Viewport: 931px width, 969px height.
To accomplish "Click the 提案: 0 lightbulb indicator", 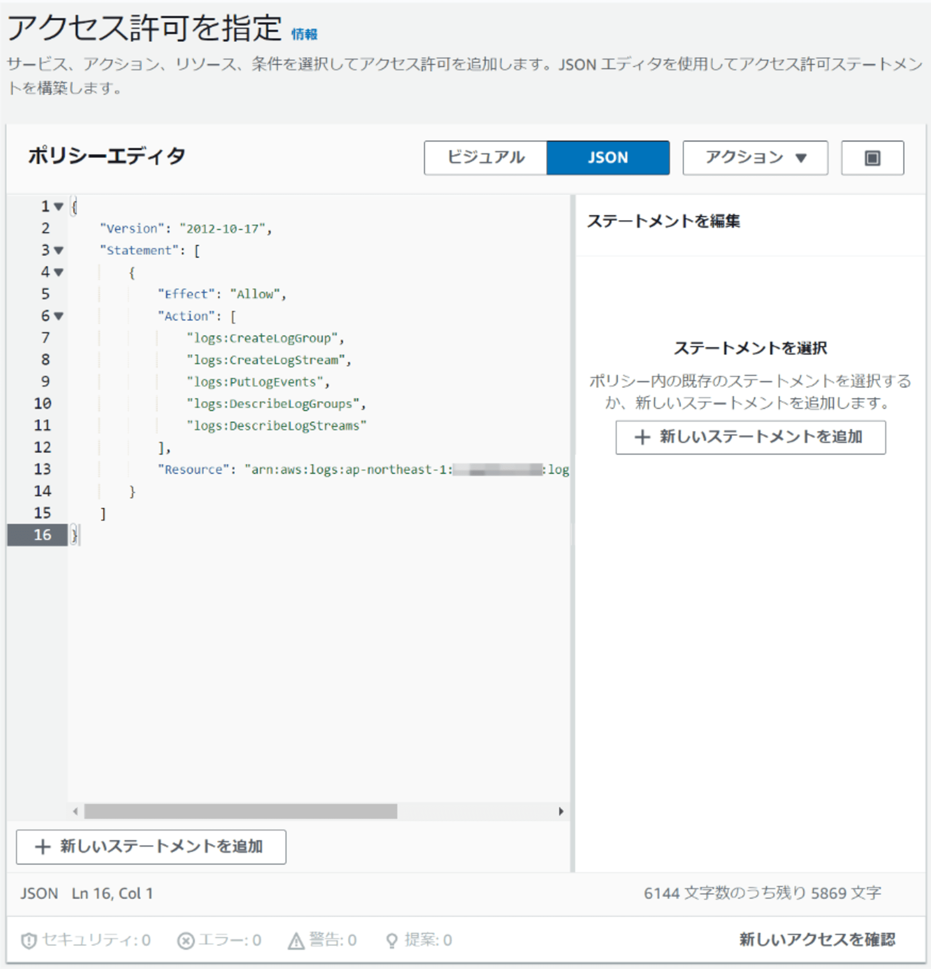I will [x=419, y=940].
